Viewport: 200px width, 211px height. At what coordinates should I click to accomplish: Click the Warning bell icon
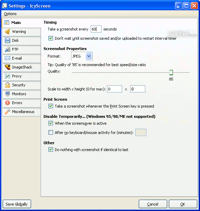click(x=8, y=32)
